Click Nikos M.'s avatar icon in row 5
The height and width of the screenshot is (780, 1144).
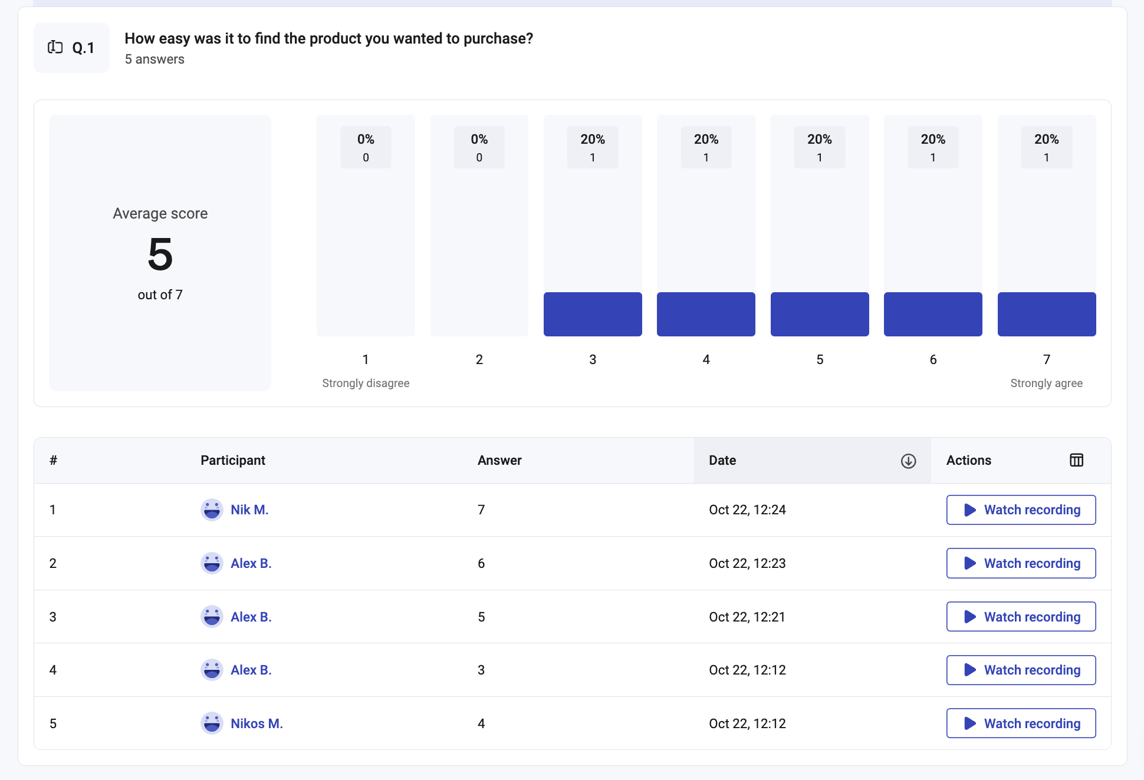point(211,723)
